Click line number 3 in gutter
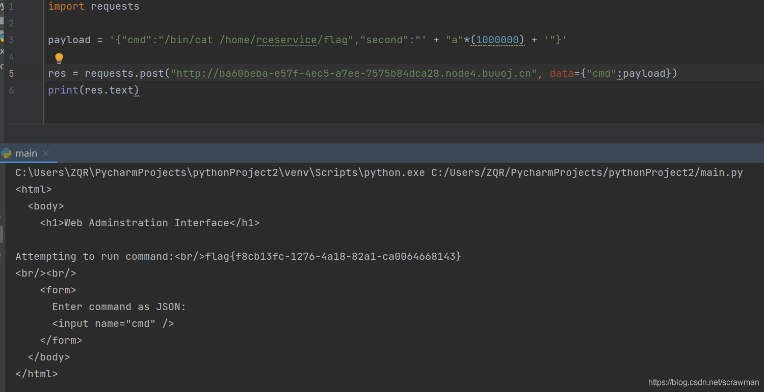The image size is (764, 392). tap(11, 40)
